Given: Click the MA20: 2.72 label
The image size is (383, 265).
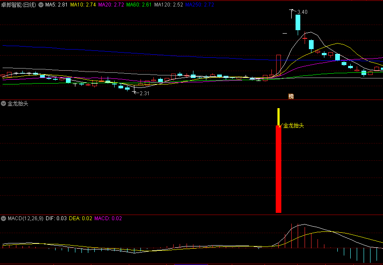Looking at the screenshot, I should click(111, 5).
